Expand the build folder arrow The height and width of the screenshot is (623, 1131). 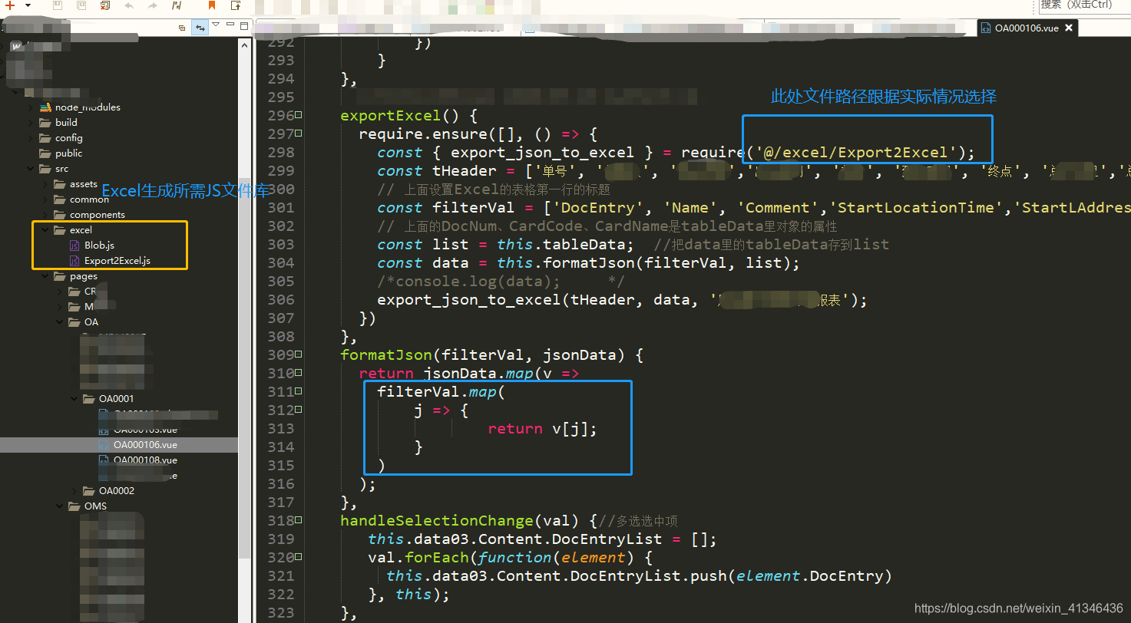[31, 123]
